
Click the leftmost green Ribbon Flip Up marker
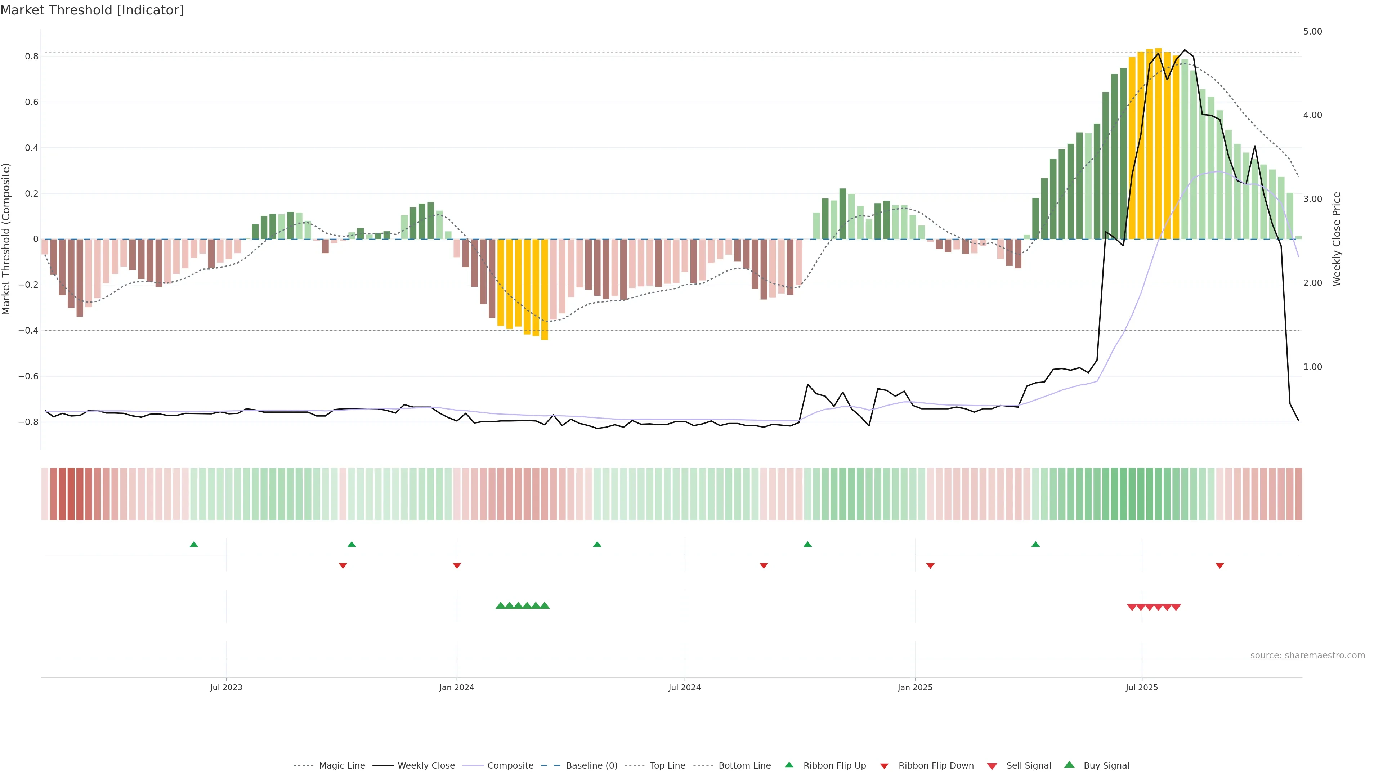point(194,545)
